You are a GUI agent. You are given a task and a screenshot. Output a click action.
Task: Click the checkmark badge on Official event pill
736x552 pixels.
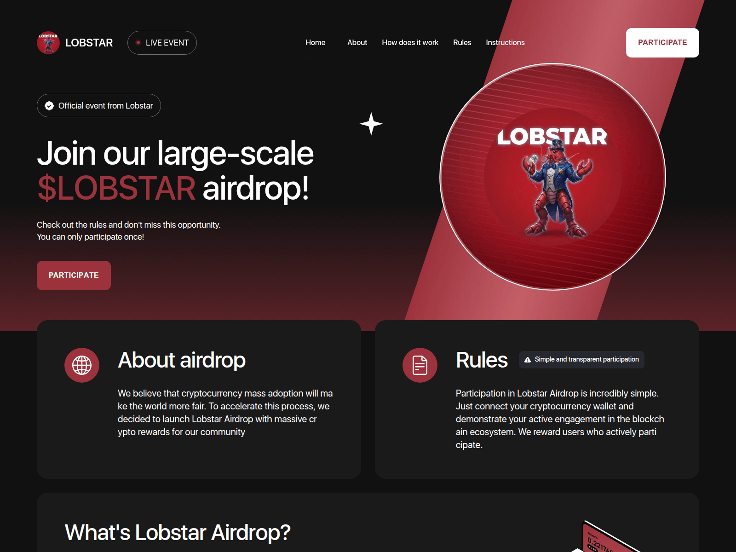[48, 105]
